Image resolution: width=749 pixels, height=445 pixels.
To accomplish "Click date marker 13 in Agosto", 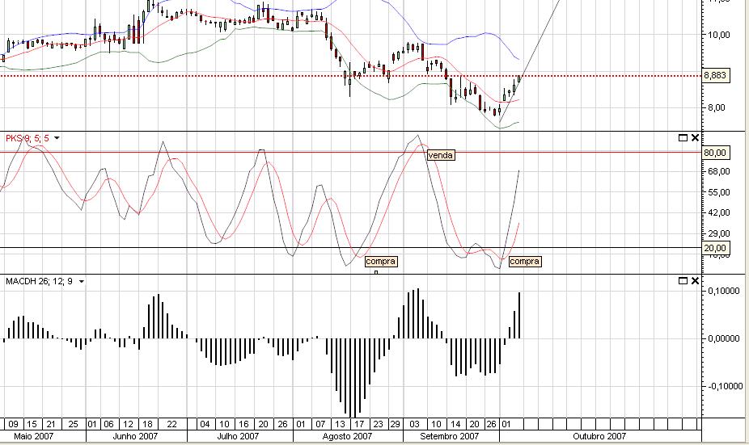I will pyautogui.click(x=340, y=424).
